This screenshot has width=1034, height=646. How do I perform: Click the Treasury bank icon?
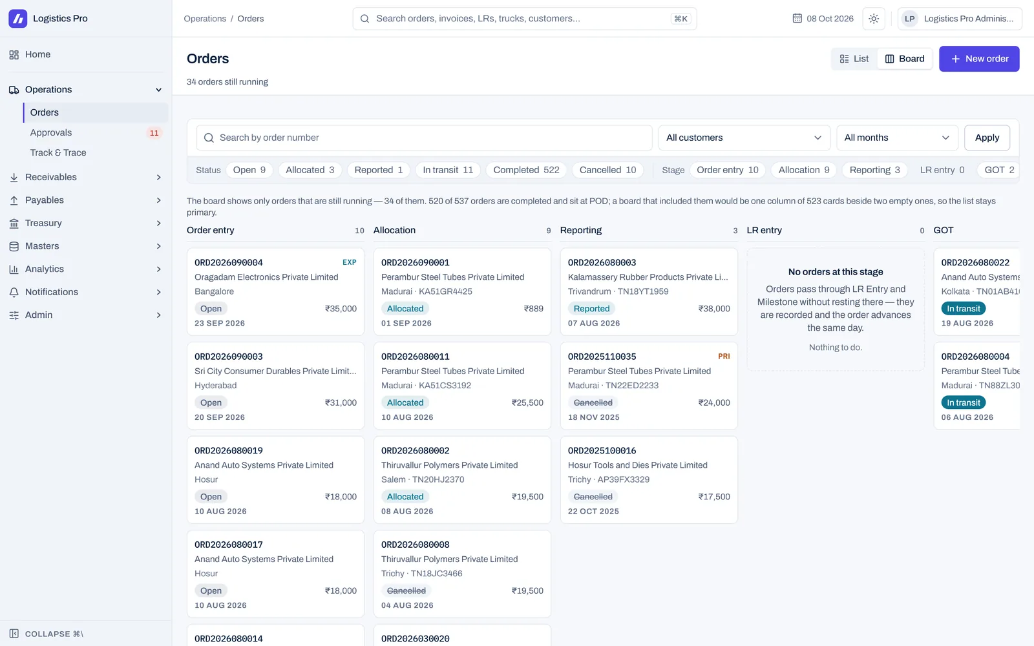tap(14, 224)
